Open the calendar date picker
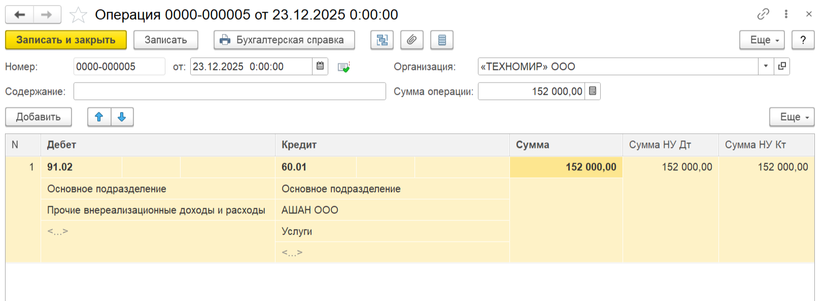The image size is (823, 301). (320, 66)
